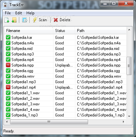The image size is (136, 137).
Task: Click the path C:\Softpedia\Softpedia.kar
Action: coord(98,38)
